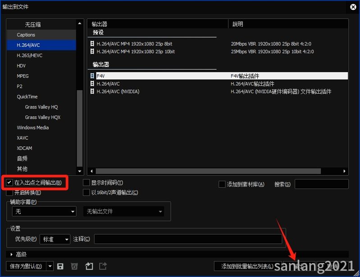Click category list scroll down arrow
This screenshot has height=277, width=360.
click(80, 171)
